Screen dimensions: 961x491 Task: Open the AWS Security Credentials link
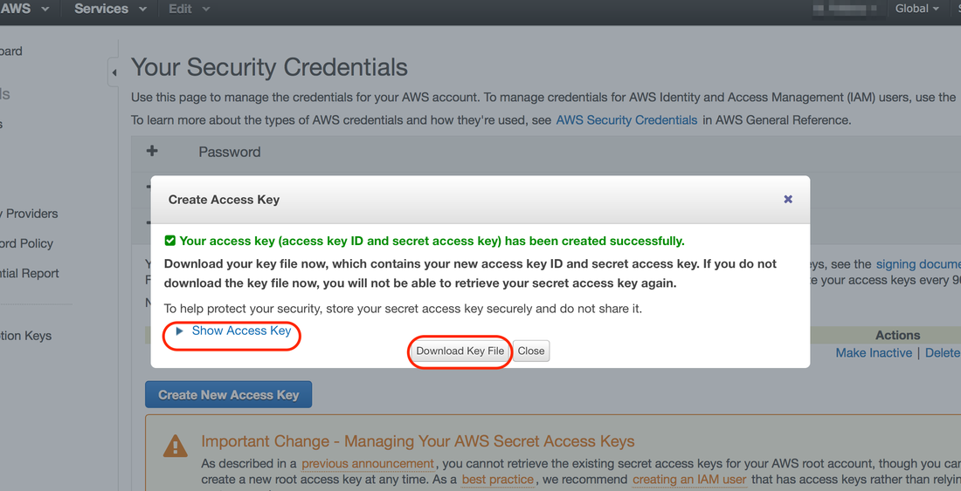[626, 119]
